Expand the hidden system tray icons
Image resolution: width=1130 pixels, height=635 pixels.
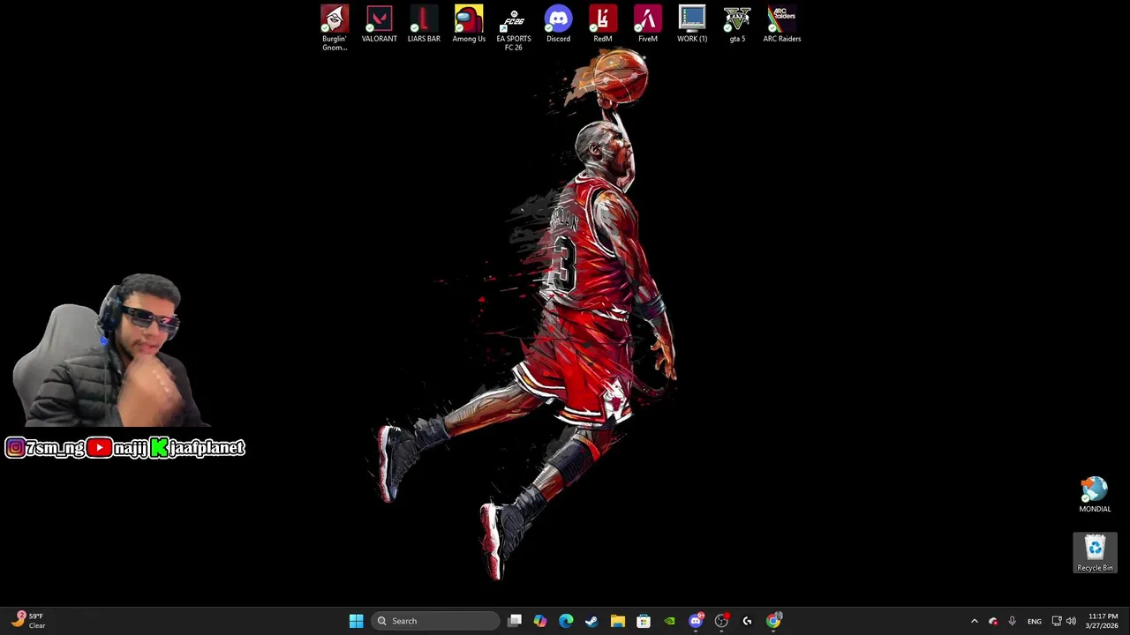pos(975,621)
